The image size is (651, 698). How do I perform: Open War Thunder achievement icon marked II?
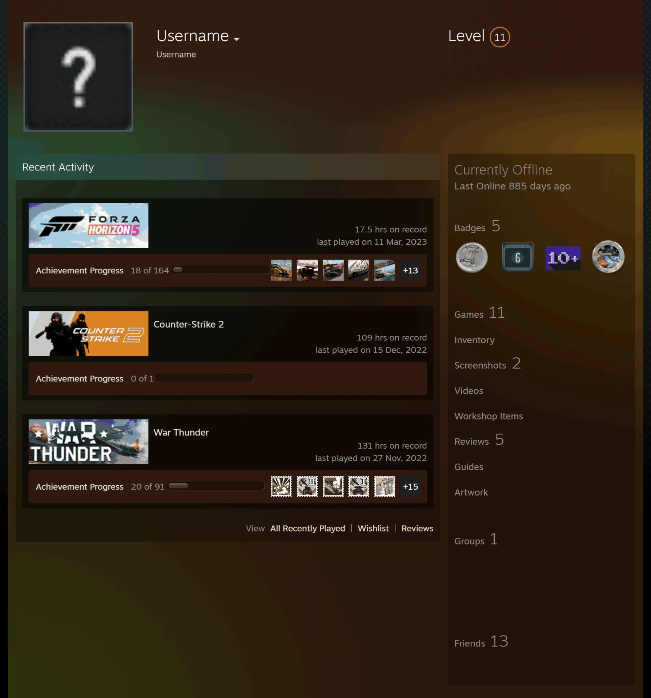click(307, 486)
